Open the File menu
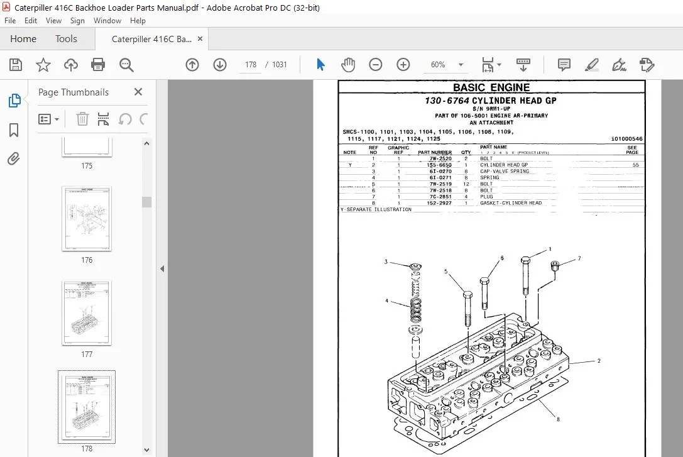This screenshot has height=457, width=683. coord(10,21)
